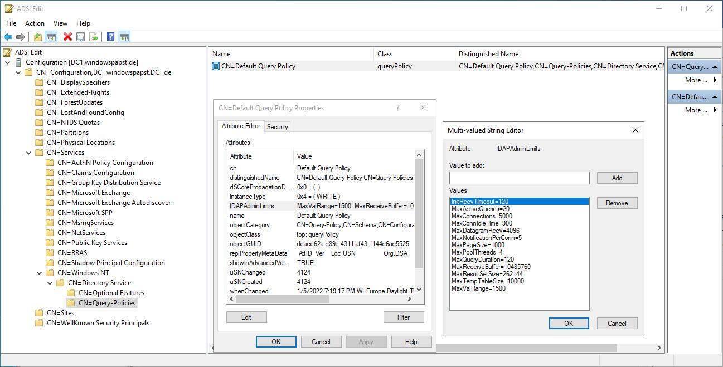Collapse the CN=Directory Service node
Image resolution: width=723 pixels, height=367 pixels.
click(x=50, y=283)
